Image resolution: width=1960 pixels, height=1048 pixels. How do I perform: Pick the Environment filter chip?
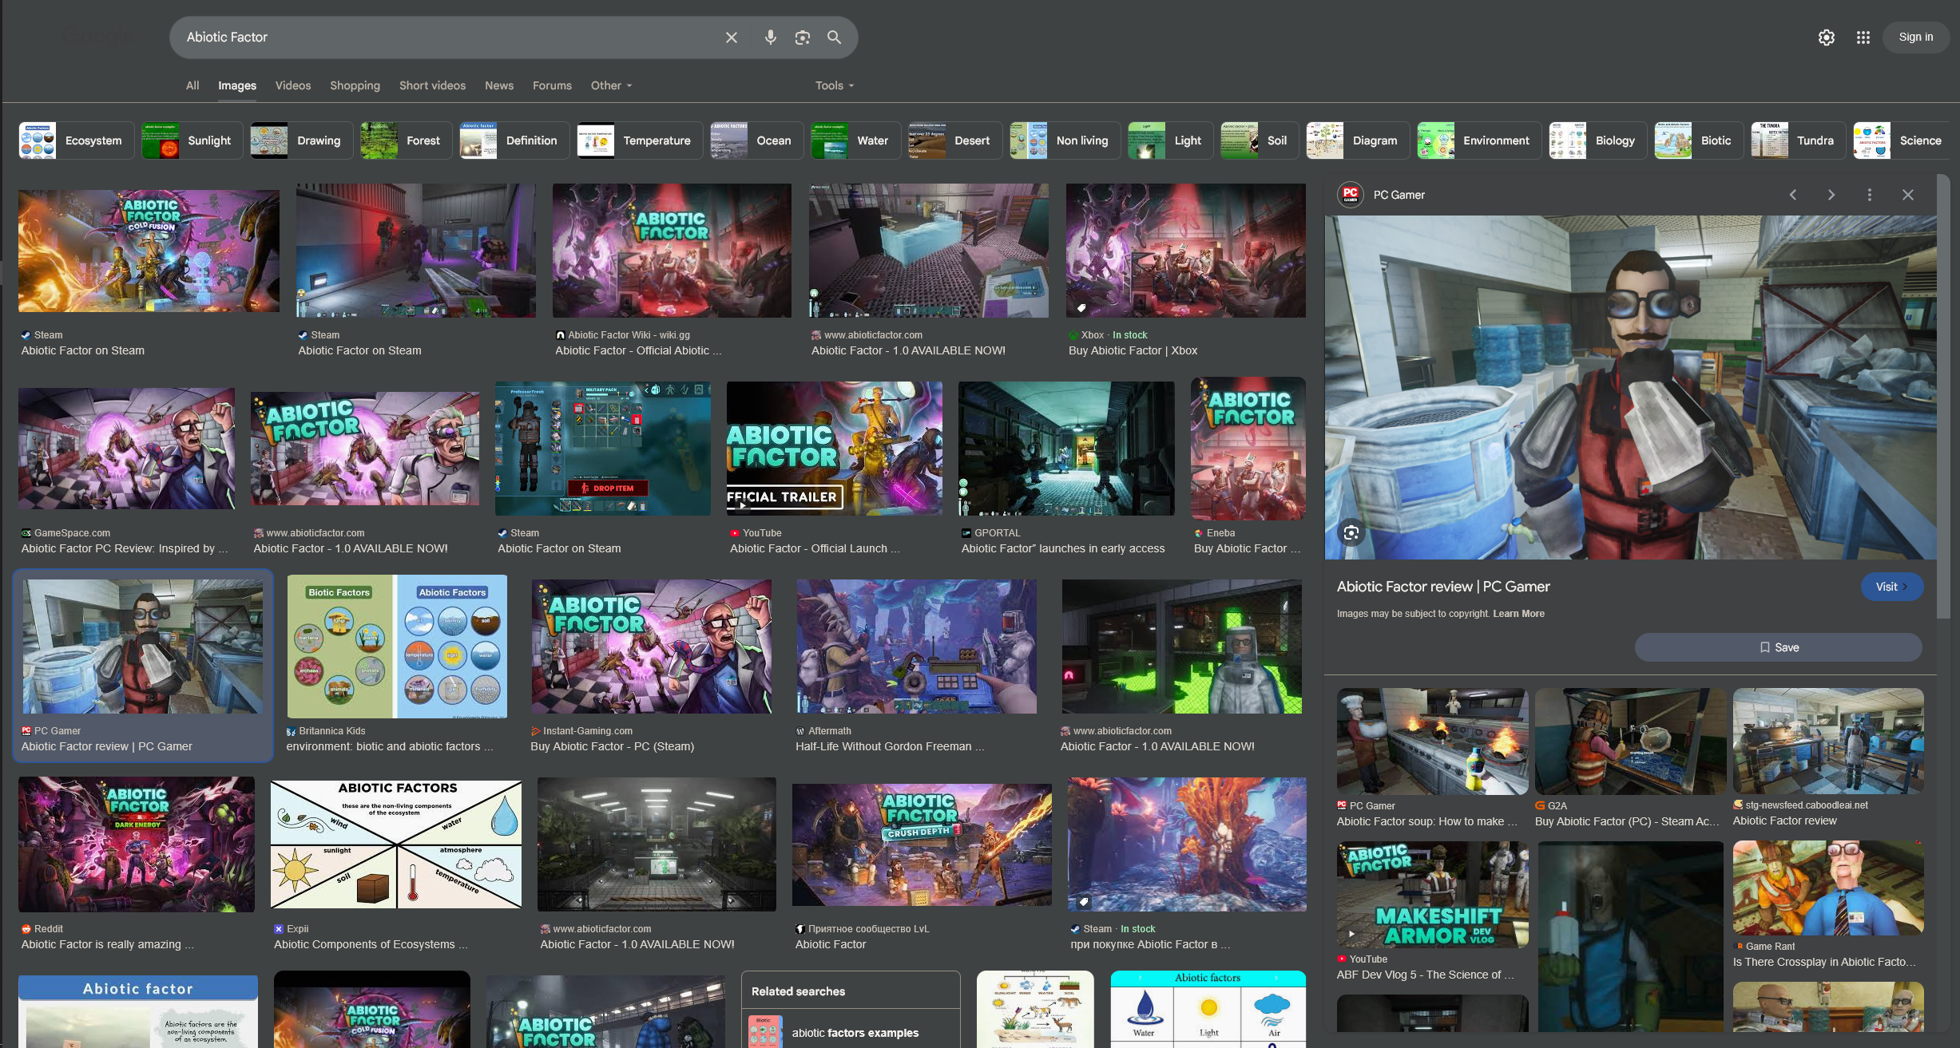[1479, 140]
